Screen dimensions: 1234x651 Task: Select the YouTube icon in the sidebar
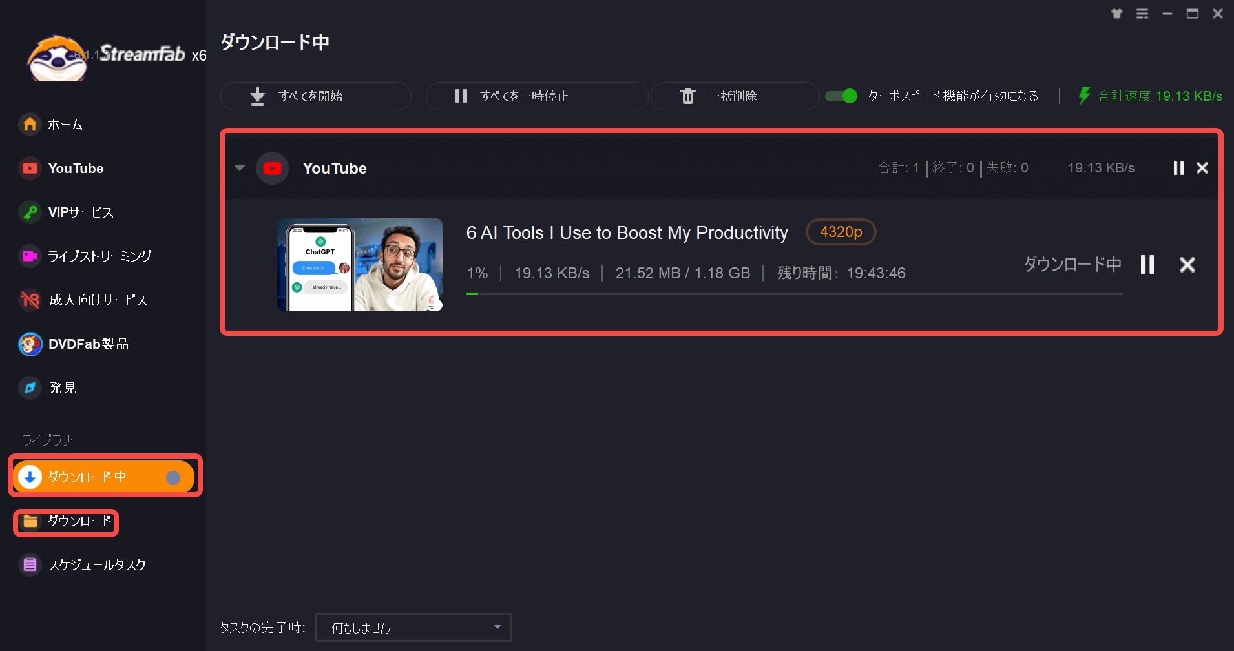pyautogui.click(x=30, y=169)
